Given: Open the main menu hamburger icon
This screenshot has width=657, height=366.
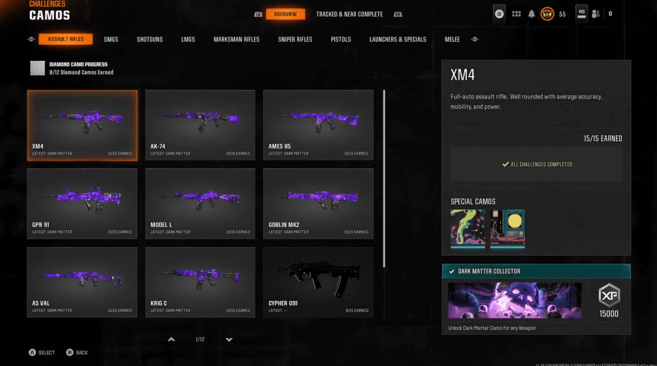Looking at the screenshot, I should pos(499,14).
